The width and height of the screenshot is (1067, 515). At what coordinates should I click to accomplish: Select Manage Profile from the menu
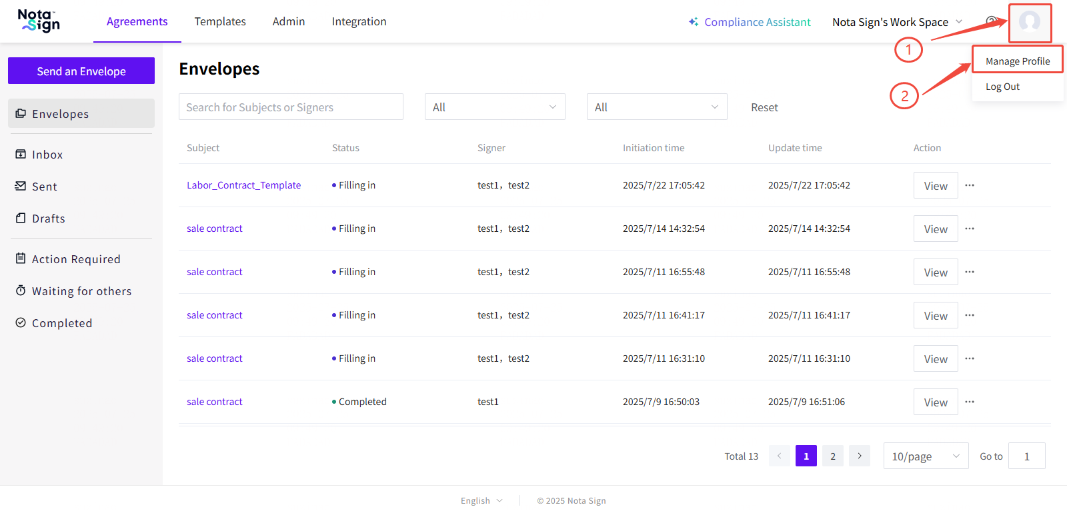click(1017, 61)
